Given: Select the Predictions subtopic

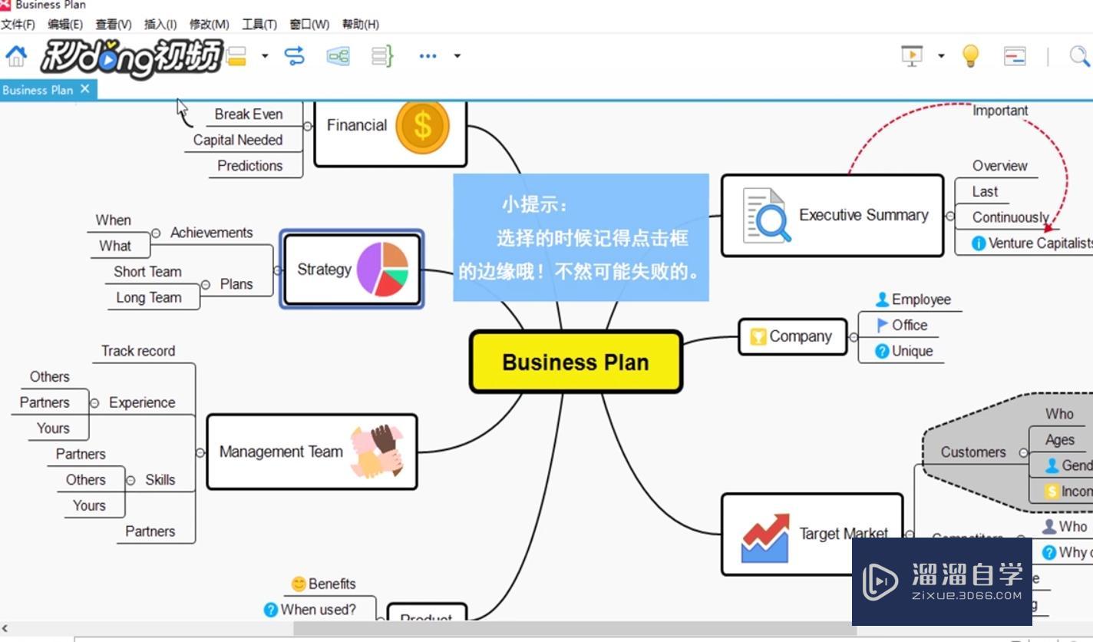Looking at the screenshot, I should (x=249, y=166).
